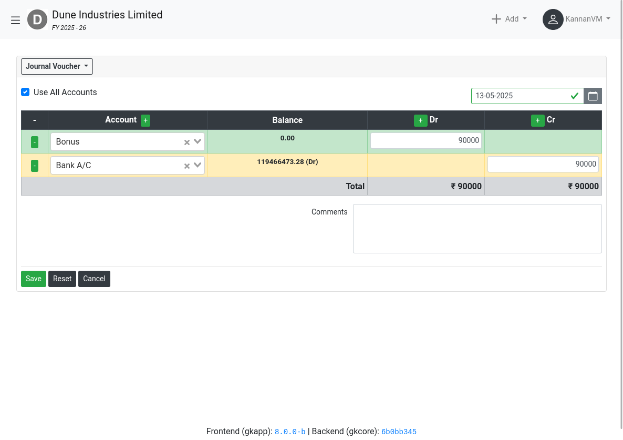Image resolution: width=623 pixels, height=440 pixels.
Task: Click into the Comments text box
Action: 477,229
